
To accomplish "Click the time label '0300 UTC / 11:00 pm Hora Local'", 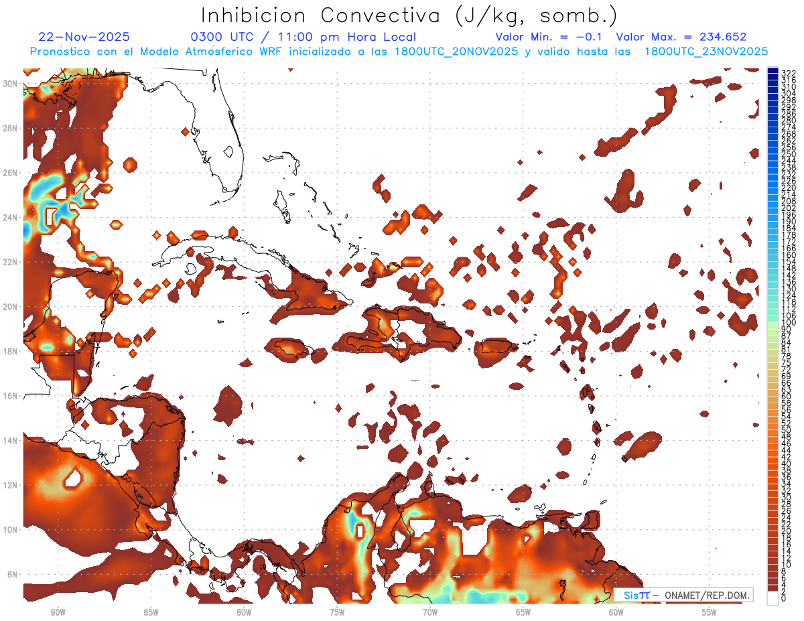I will point(304,38).
